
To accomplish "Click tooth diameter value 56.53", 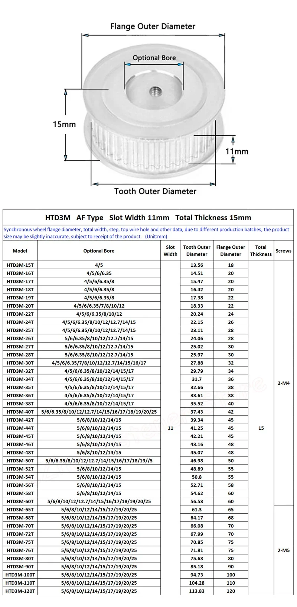I will pyautogui.click(x=197, y=501).
